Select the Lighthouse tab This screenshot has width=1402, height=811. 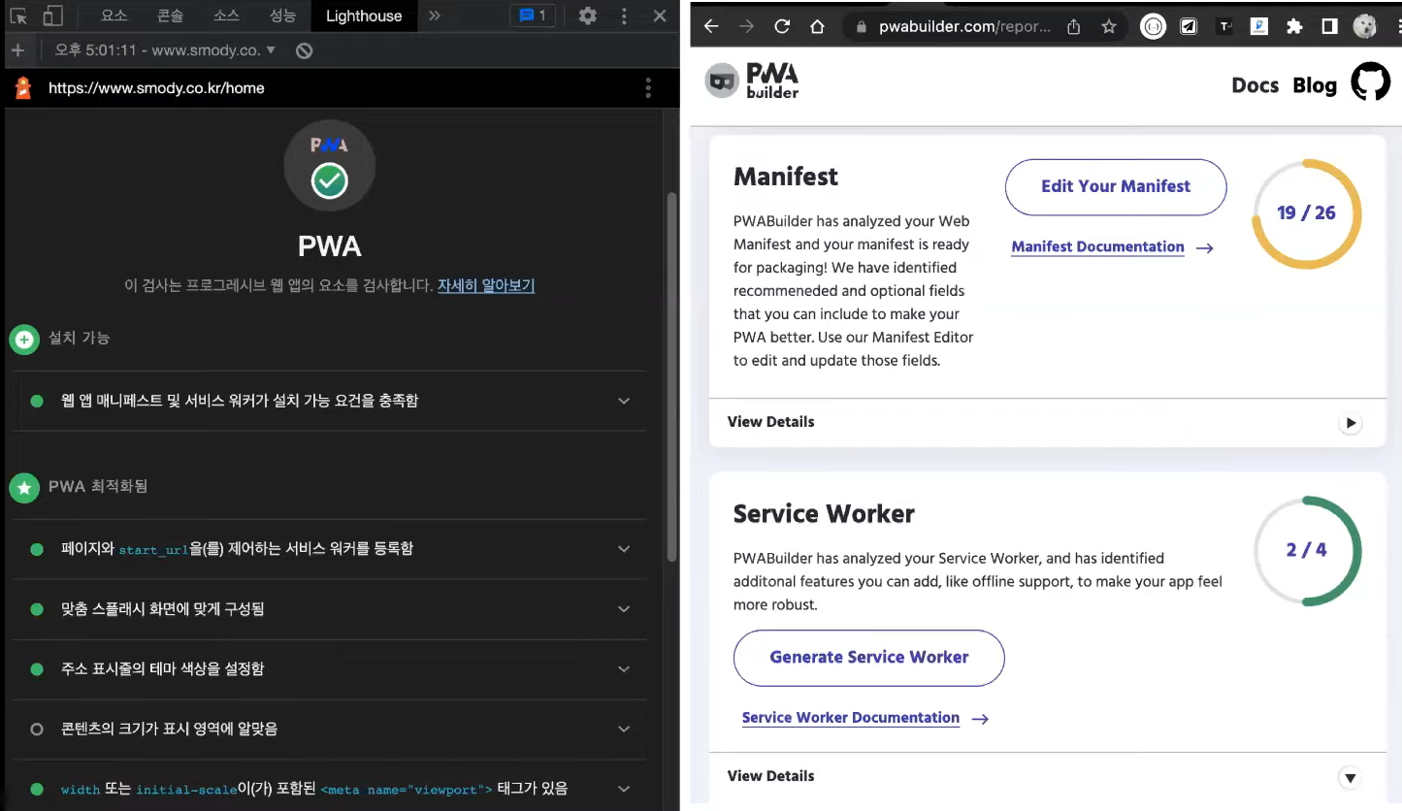(x=364, y=16)
